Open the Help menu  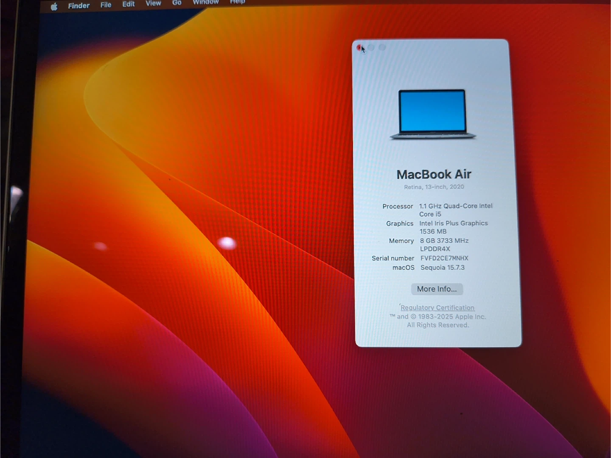(238, 2)
